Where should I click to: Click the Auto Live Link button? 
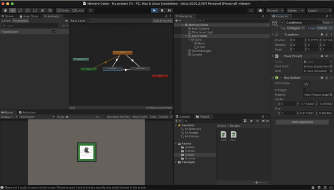[x=162, y=21]
